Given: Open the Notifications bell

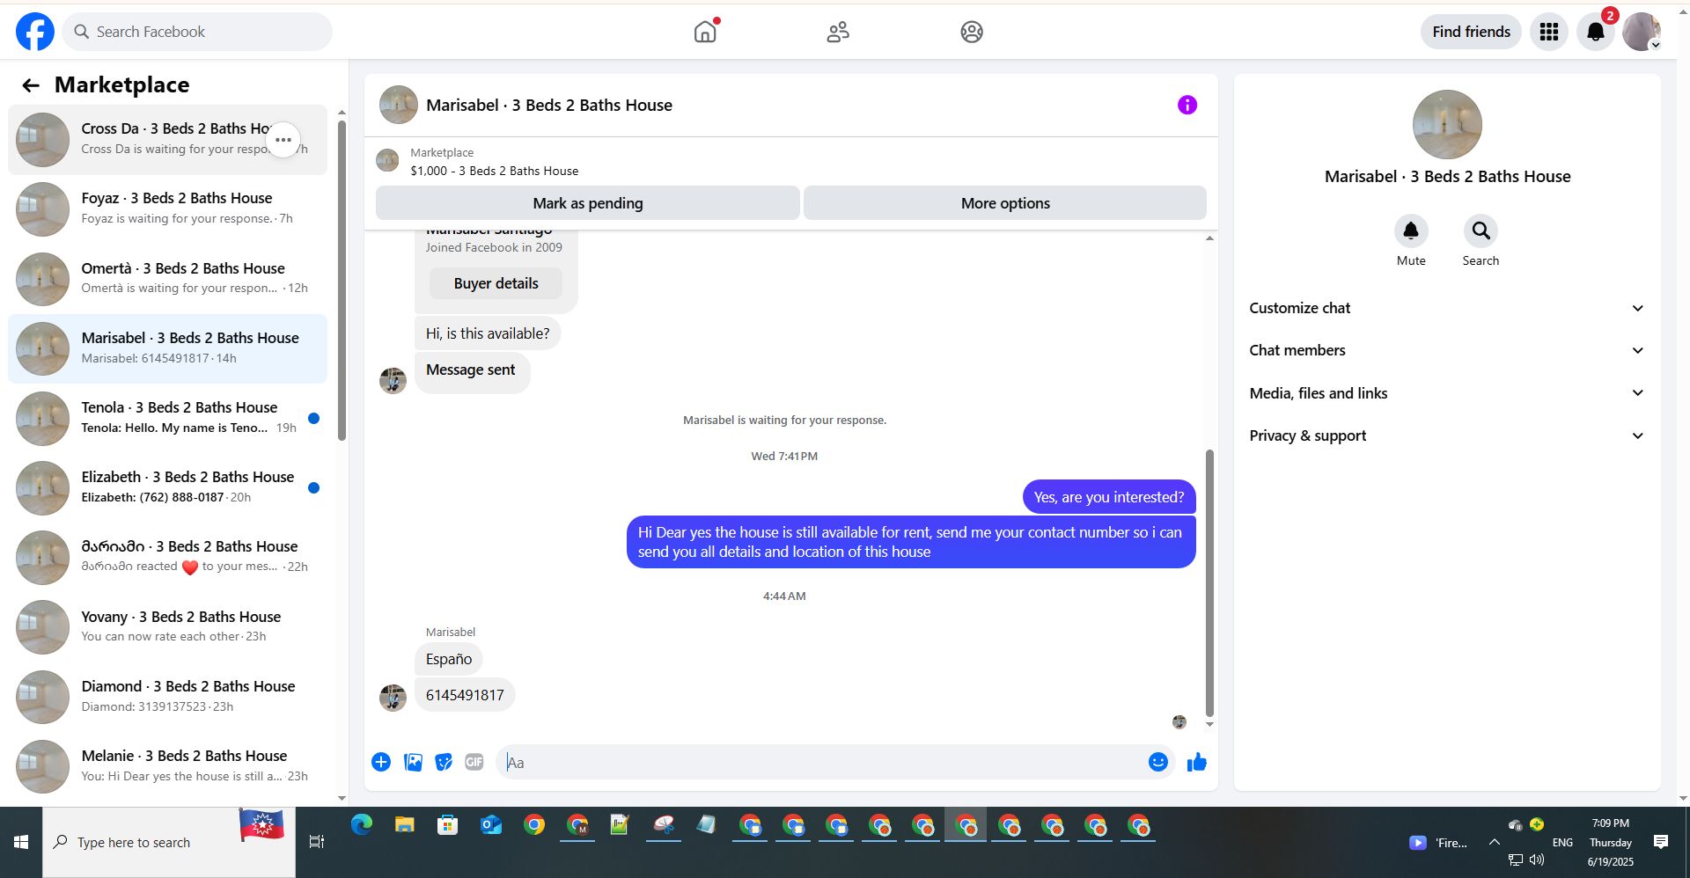Looking at the screenshot, I should click(1595, 32).
